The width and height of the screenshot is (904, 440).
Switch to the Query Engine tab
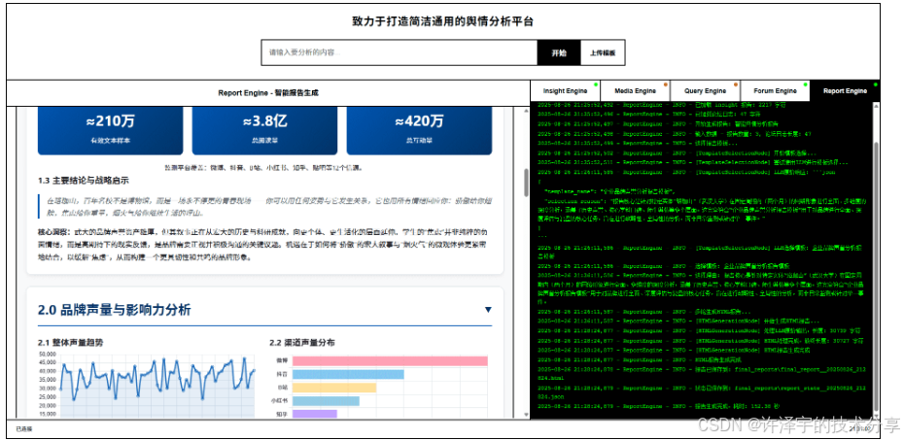(705, 91)
